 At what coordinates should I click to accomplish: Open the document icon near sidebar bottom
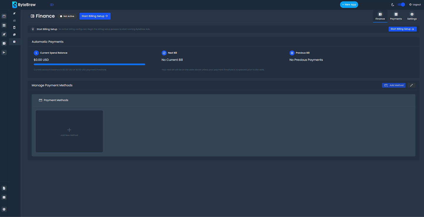pyautogui.click(x=4, y=188)
